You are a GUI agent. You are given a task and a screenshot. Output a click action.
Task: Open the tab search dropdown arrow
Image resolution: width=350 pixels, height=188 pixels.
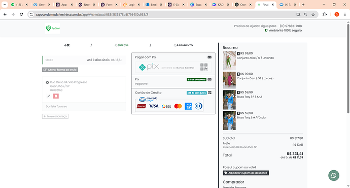pos(5,5)
